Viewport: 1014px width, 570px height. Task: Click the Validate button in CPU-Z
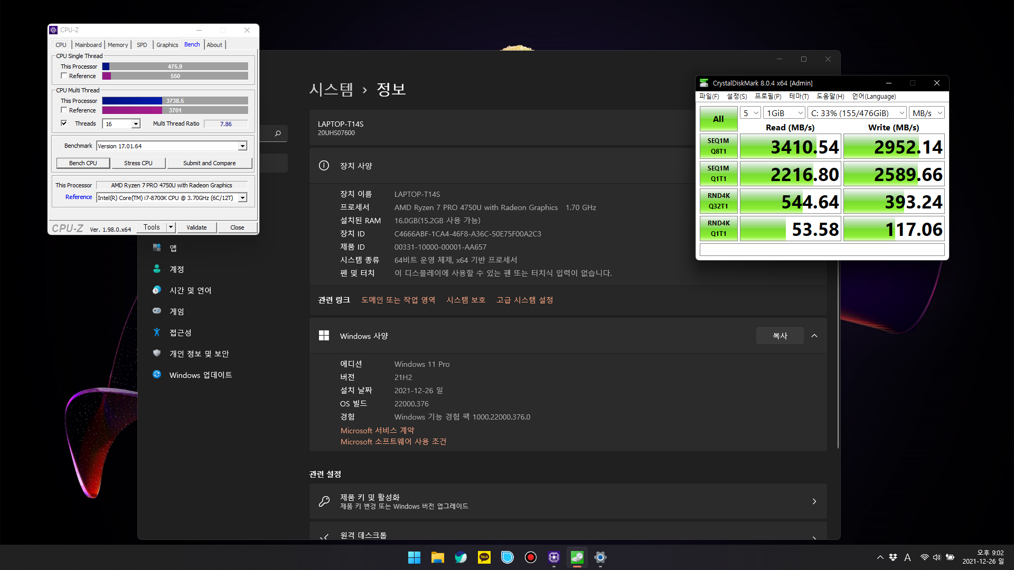196,227
